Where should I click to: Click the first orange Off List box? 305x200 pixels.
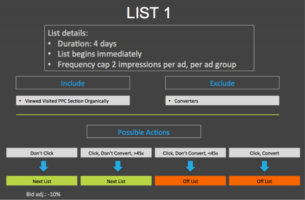(190, 181)
